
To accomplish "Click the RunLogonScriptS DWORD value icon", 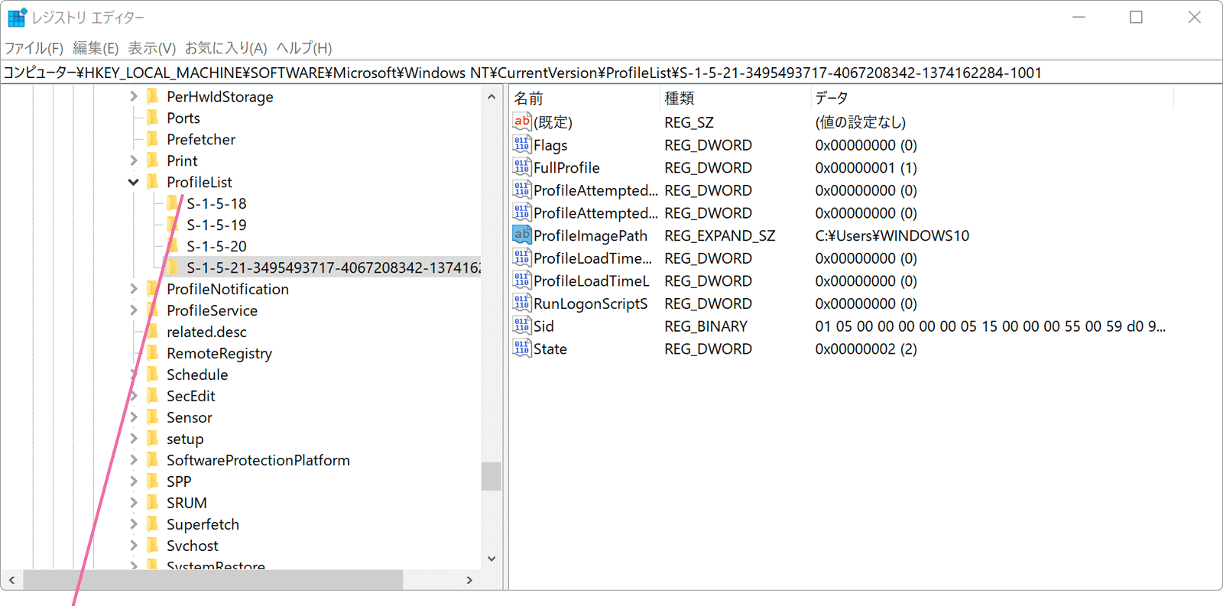I will [522, 303].
